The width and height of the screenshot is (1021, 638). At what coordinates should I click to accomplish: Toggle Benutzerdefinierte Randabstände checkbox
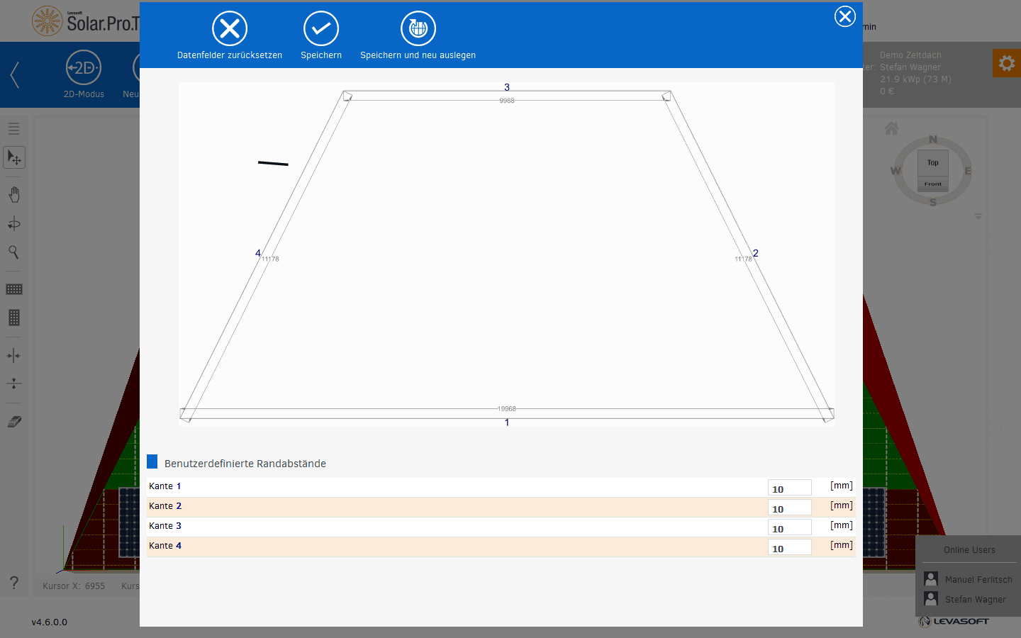click(152, 462)
